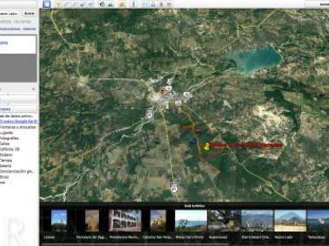Open the Presa Cerro Prieto thumbnail
Viewport: 329px width, 246px height.
tap(191, 221)
